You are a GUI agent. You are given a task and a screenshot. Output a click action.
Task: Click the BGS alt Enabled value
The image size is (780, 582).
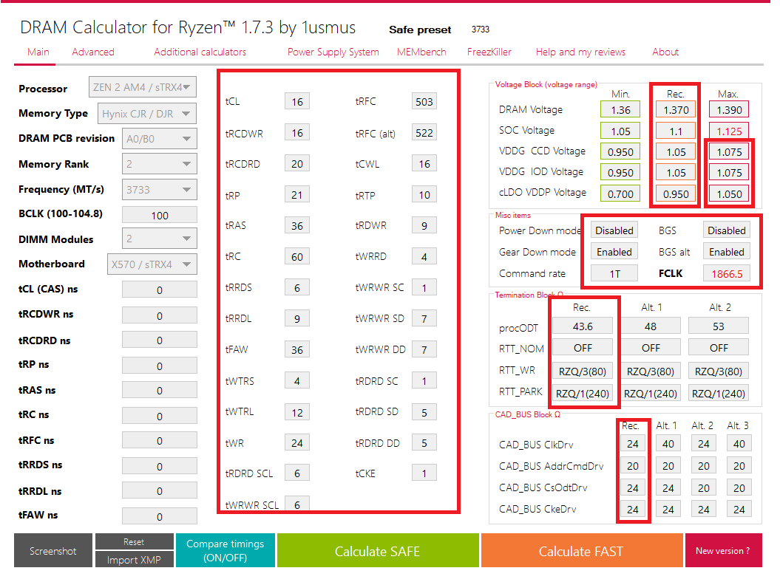click(727, 252)
